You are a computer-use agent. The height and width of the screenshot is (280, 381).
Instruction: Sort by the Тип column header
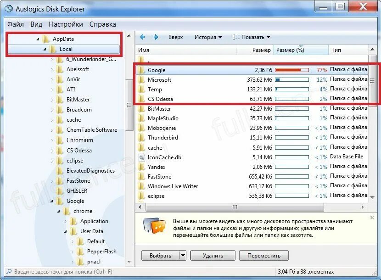[348, 50]
